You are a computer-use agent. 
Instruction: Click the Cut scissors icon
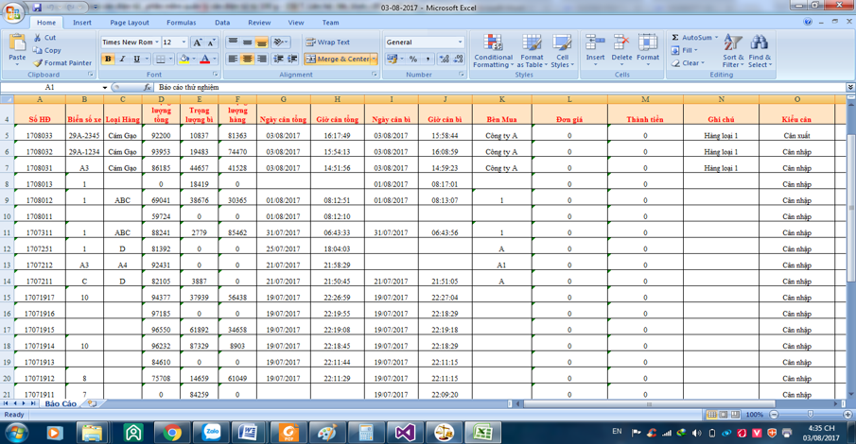pyautogui.click(x=39, y=38)
